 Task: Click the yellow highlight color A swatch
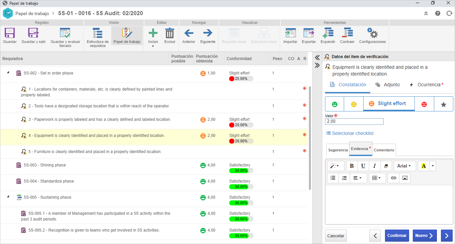tap(424, 166)
